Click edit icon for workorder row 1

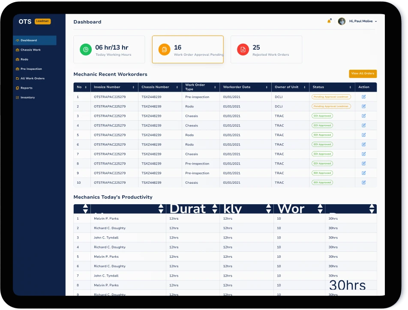coord(364,97)
